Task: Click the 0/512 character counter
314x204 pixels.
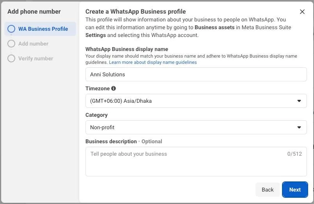Action: click(x=294, y=154)
